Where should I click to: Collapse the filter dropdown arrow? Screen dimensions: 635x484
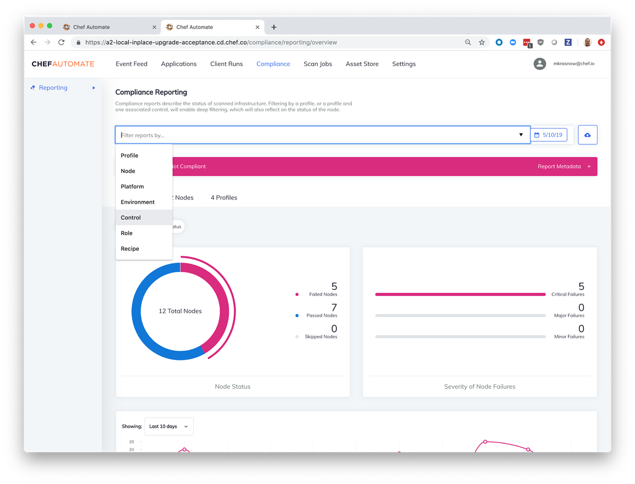click(x=521, y=135)
